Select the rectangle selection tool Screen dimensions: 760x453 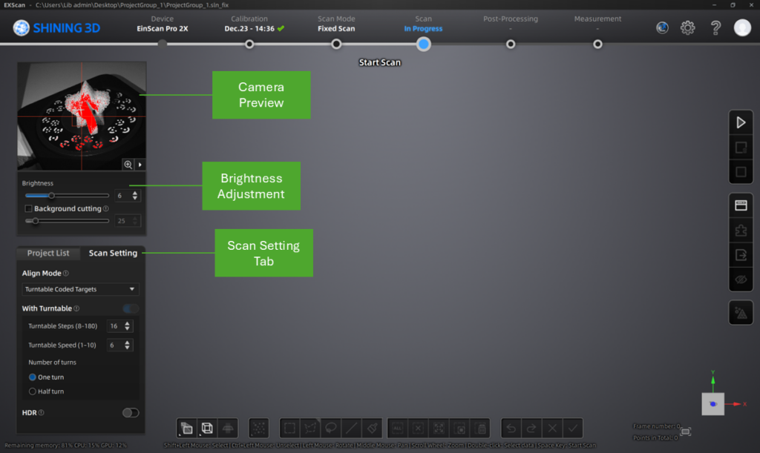(x=289, y=428)
